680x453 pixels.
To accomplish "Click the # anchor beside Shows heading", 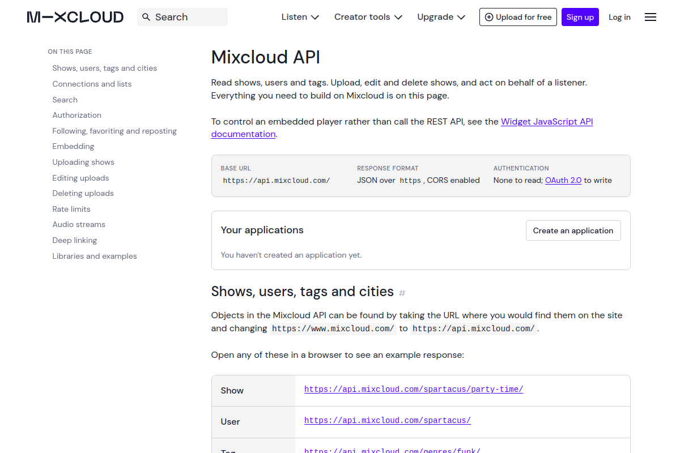I will click(x=402, y=293).
